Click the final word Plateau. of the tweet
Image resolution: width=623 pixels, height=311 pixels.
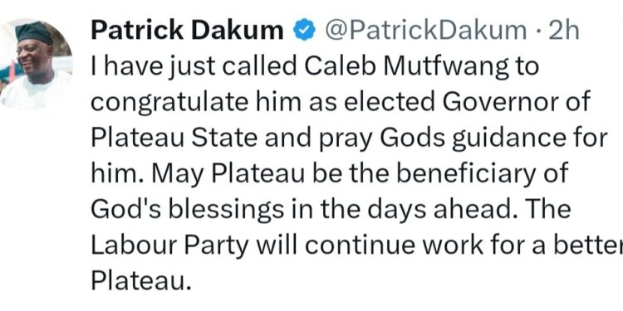[x=139, y=281]
